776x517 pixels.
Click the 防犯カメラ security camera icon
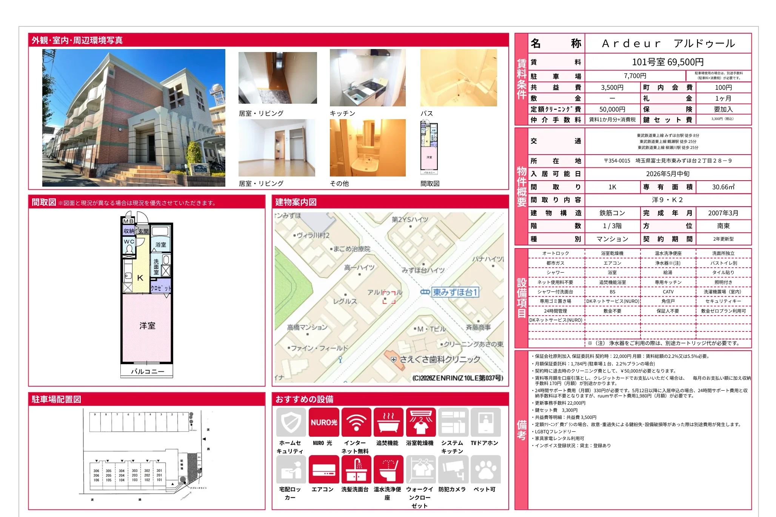[453, 469]
